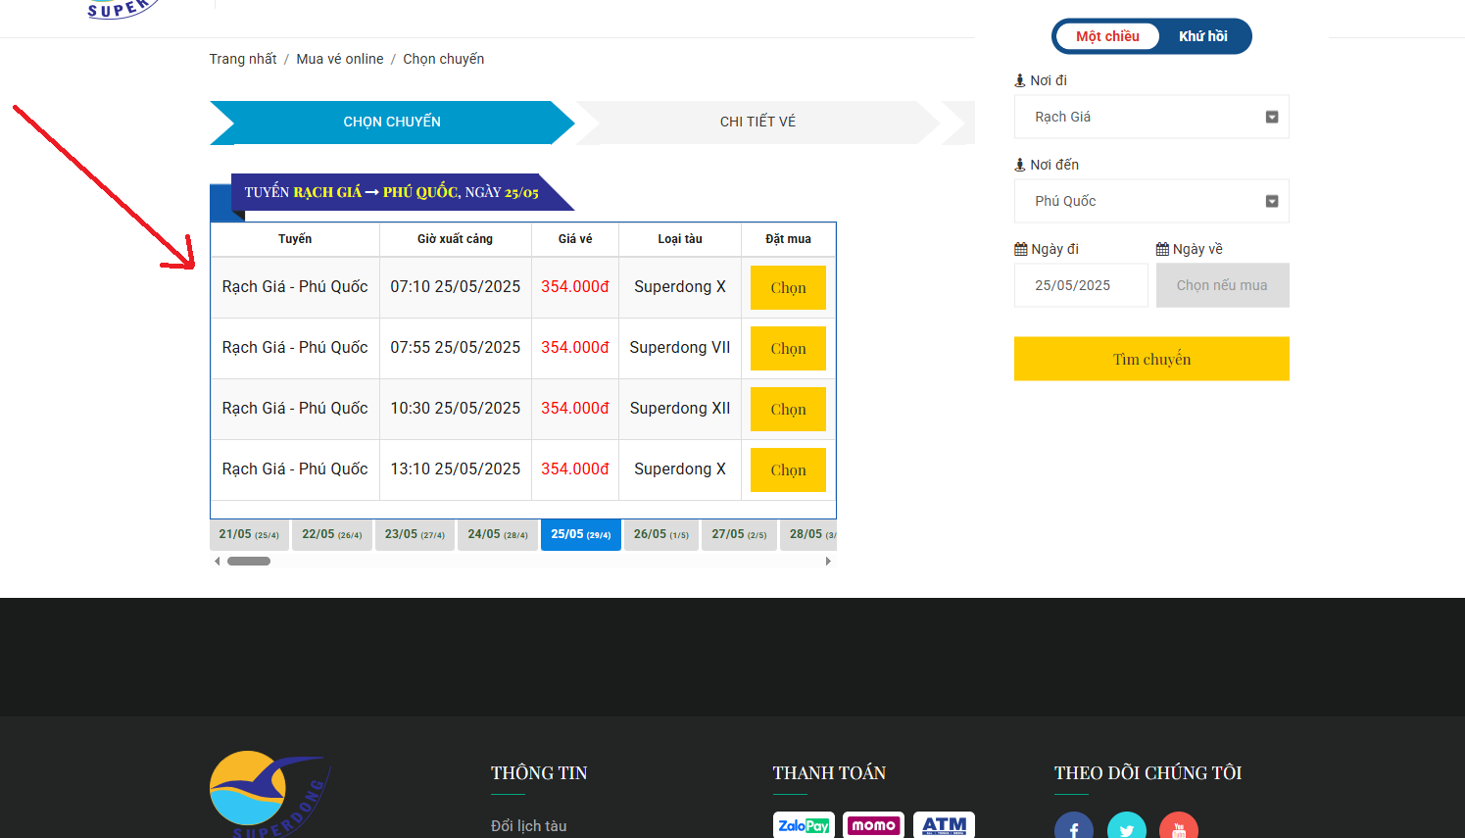Click the 354.000đ price in 07:55 row
The image size is (1465, 838).
coord(575,348)
